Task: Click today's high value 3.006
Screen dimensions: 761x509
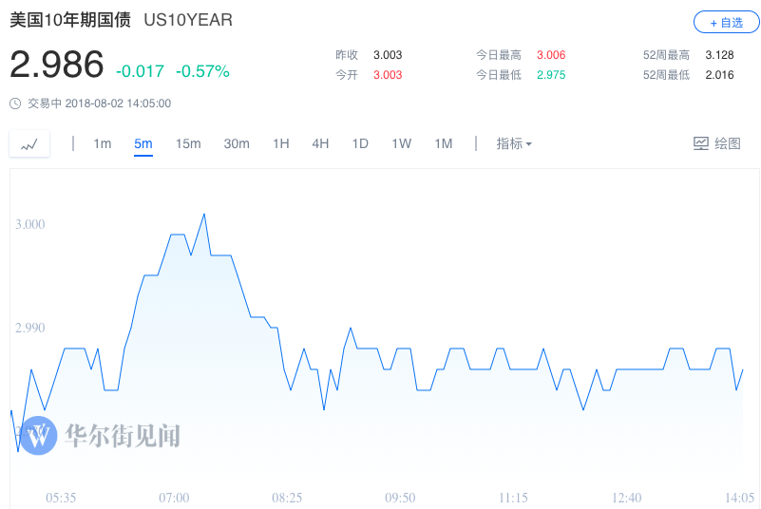Action: (x=551, y=55)
